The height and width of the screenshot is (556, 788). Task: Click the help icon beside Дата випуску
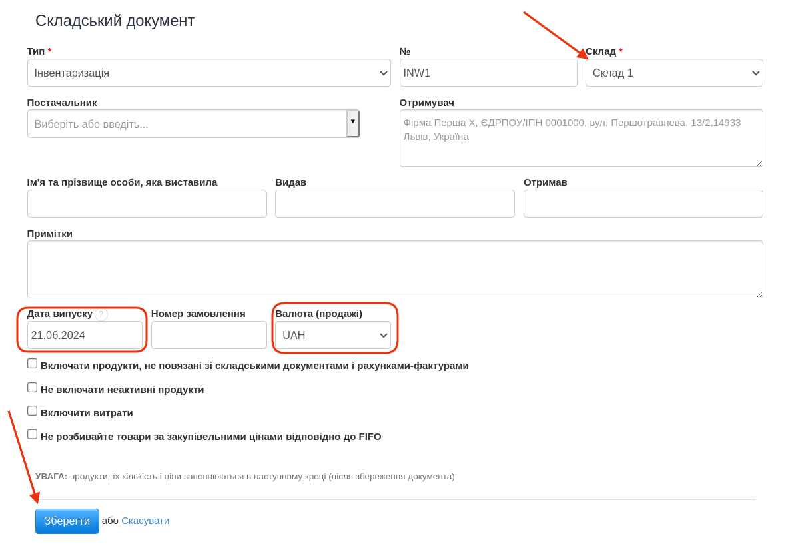click(x=101, y=314)
